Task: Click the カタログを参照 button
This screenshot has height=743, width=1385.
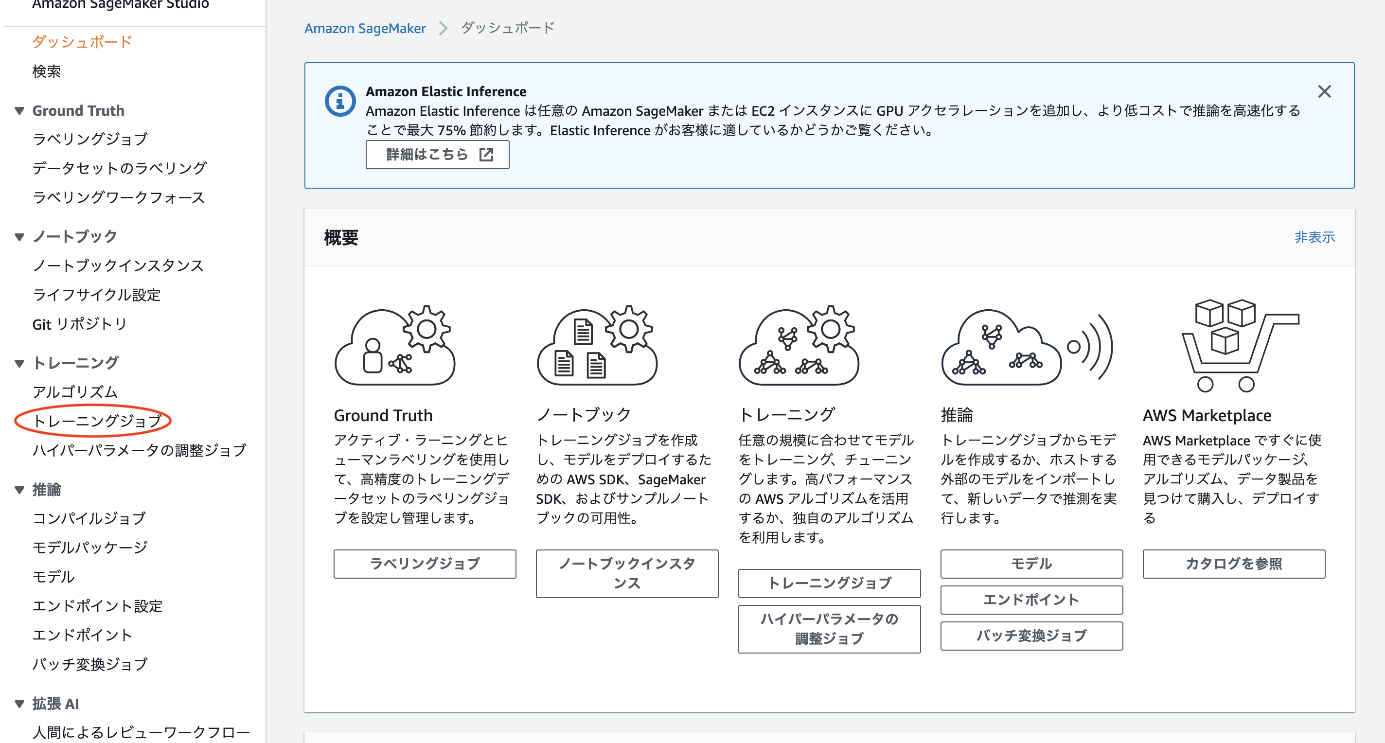Action: coord(1233,564)
